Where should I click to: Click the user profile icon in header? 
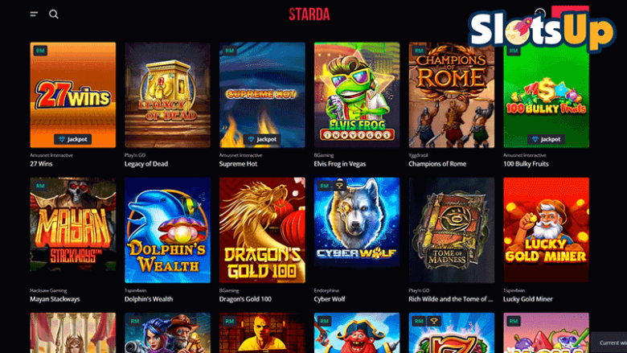(540, 12)
